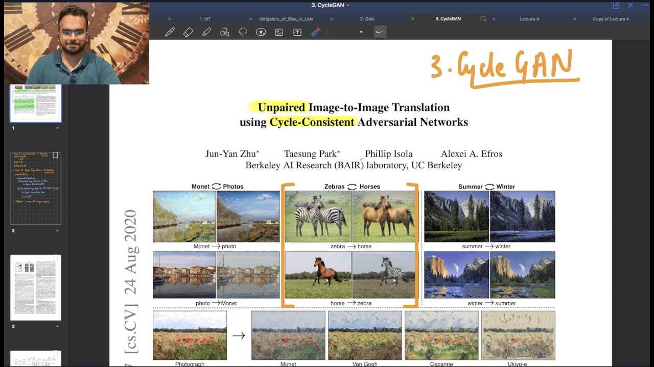Expand page 2 options chevron
The image size is (654, 367).
(57, 231)
